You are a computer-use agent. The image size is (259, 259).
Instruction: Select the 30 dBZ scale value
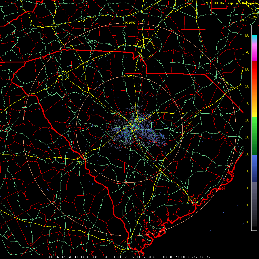click(247, 120)
